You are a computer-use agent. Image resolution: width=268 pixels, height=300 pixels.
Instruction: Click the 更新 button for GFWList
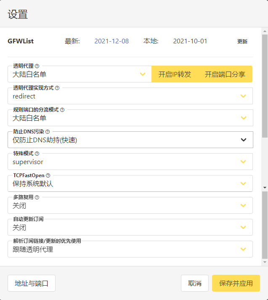point(242,41)
